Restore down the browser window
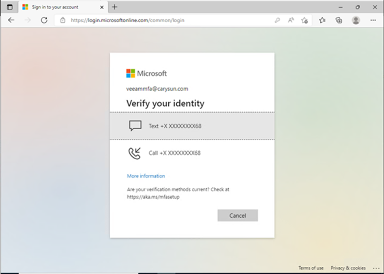The width and height of the screenshot is (384, 274). pos(358,7)
